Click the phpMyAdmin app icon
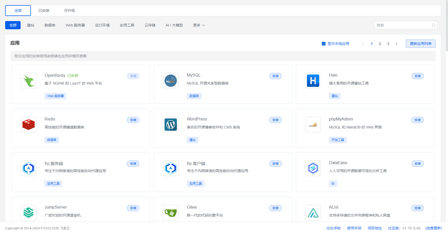 [313, 125]
